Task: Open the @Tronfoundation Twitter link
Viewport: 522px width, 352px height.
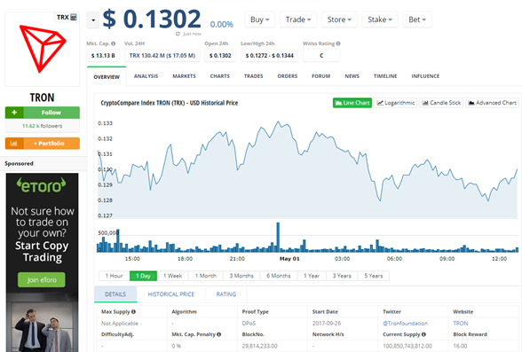Action: tap(405, 323)
